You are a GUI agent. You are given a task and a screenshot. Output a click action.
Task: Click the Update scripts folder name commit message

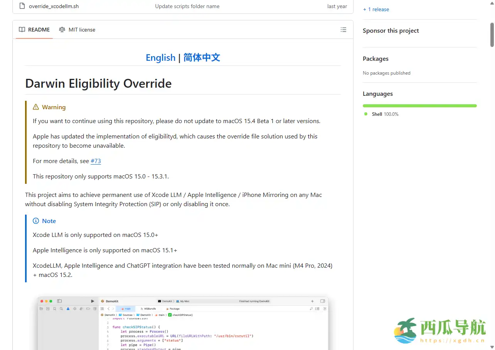tap(187, 6)
